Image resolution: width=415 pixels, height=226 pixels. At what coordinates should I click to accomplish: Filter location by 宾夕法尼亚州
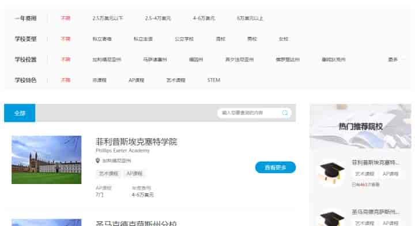point(239,59)
